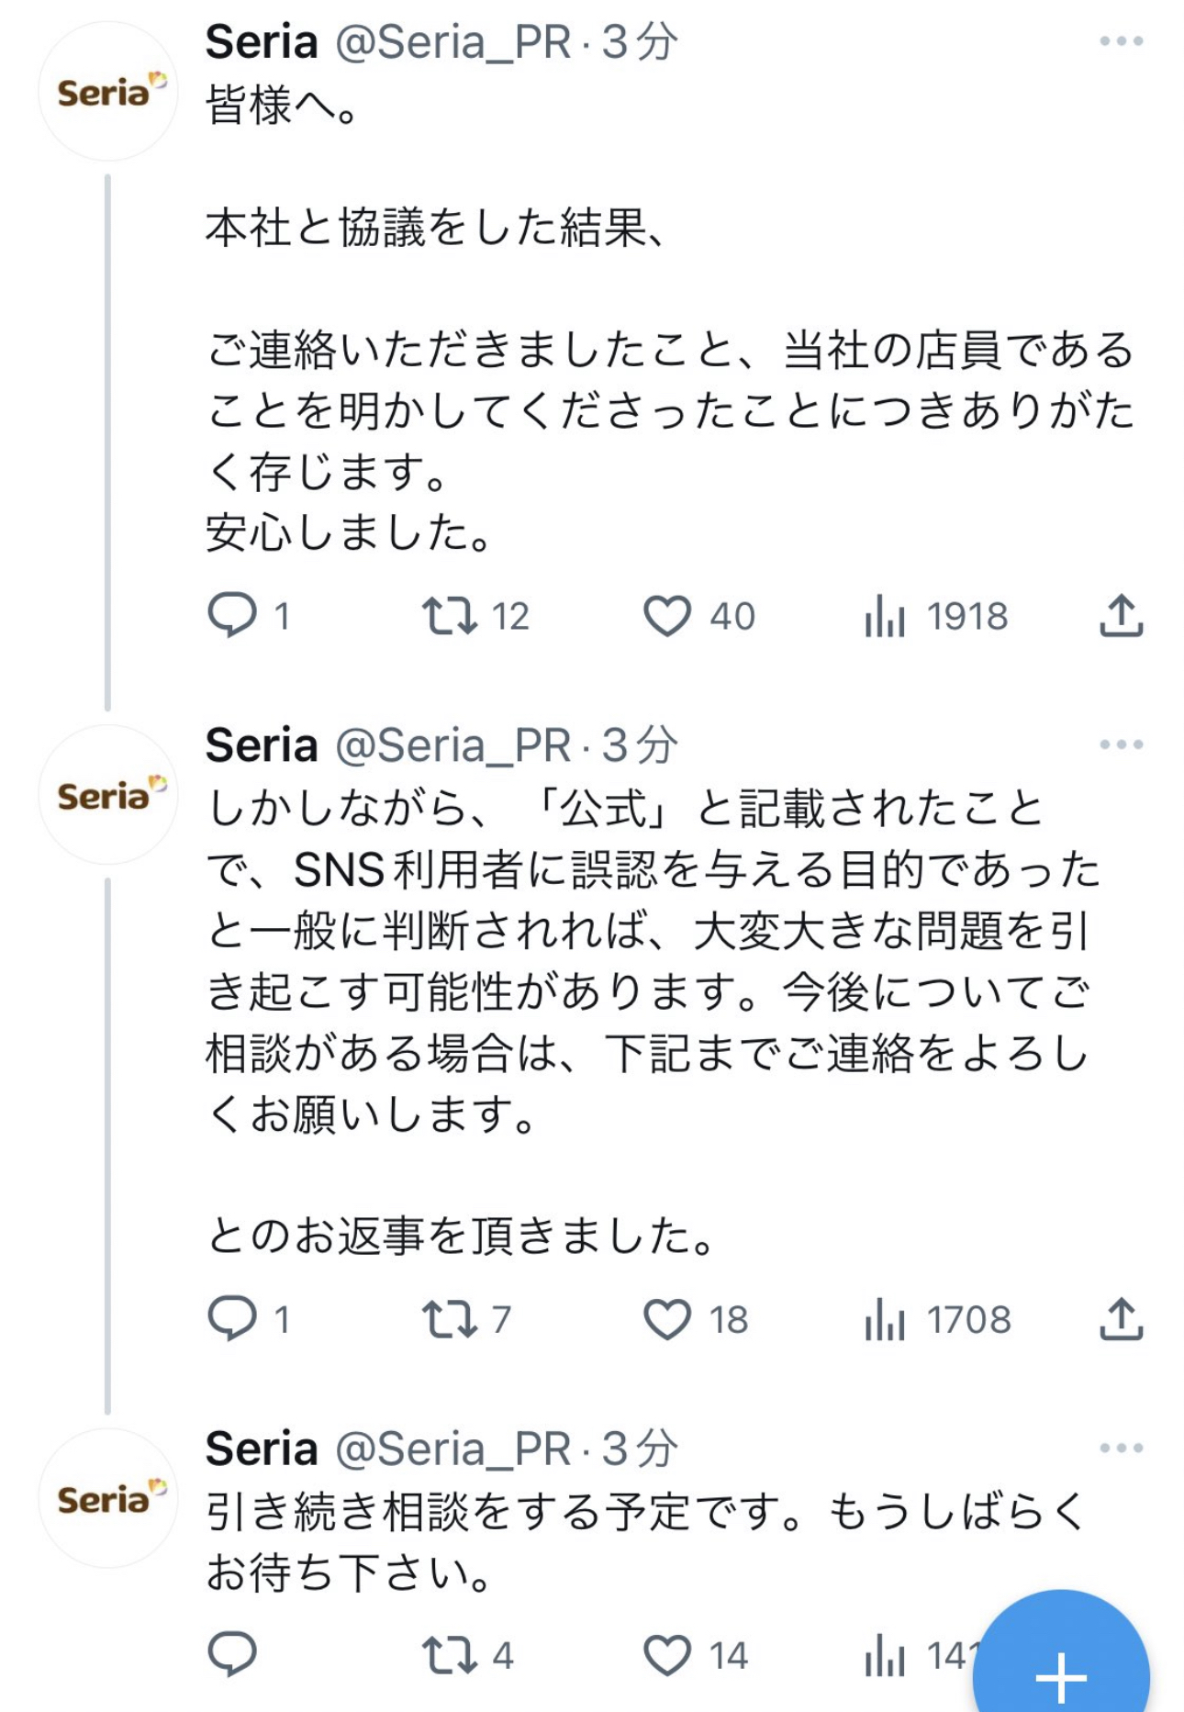1184x1712 pixels.
Task: Open more options on the second tweet
Action: (1121, 744)
